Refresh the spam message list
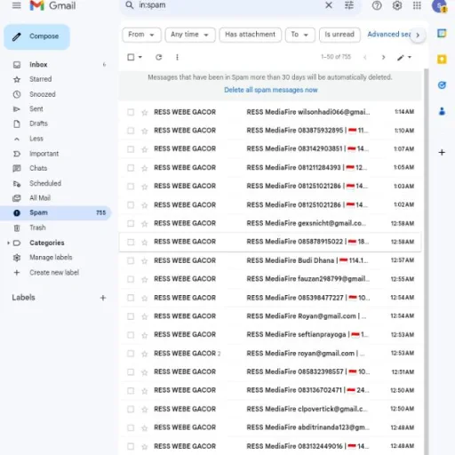Viewport: 455px width, 455px height. [159, 57]
